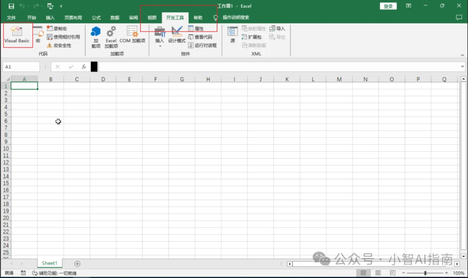This screenshot has height=278, width=468.
Task: Open the Visual Basic editor
Action: tap(17, 35)
